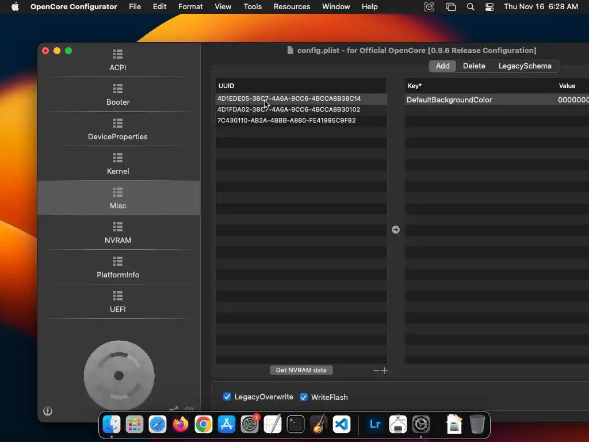
Task: Click the arrow icon between the tables
Action: pos(396,230)
